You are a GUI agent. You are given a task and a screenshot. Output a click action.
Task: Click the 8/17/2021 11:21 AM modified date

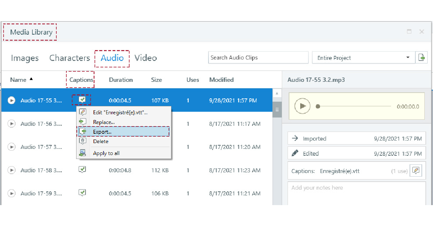tap(235, 193)
